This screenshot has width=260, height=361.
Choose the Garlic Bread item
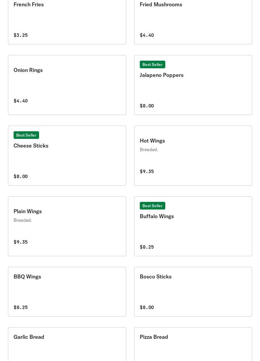click(67, 344)
